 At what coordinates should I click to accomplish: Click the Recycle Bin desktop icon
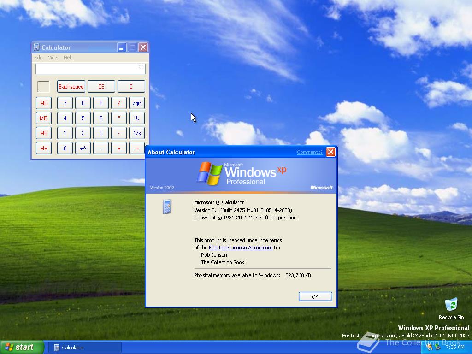click(451, 308)
